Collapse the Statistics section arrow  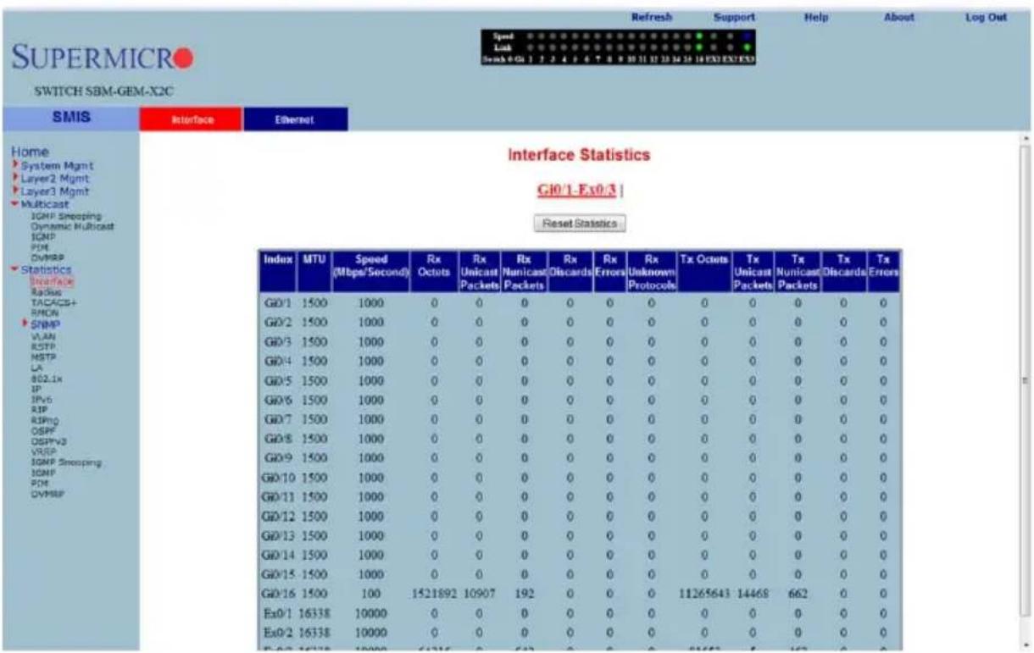[x=14, y=269]
